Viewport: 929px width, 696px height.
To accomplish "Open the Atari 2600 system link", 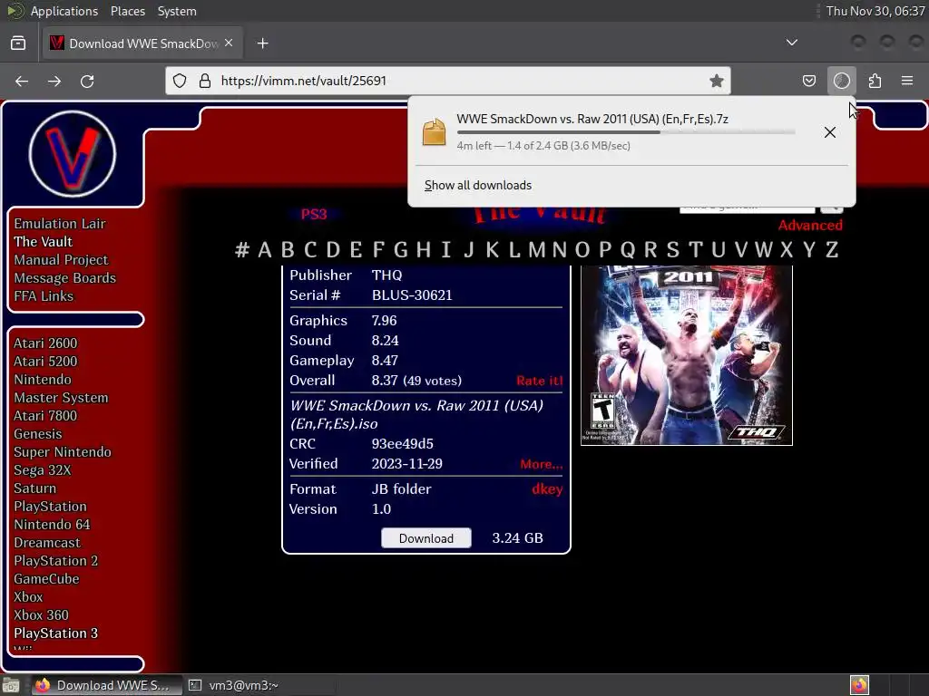I will (45, 343).
